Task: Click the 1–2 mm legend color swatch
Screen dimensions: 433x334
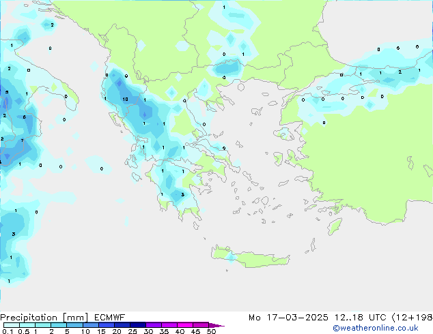Action: tap(43, 325)
